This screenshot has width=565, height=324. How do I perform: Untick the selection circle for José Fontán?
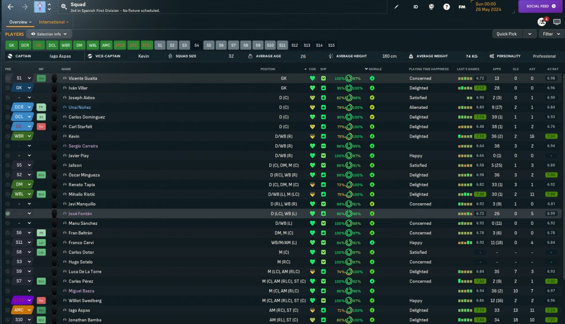click(8, 214)
